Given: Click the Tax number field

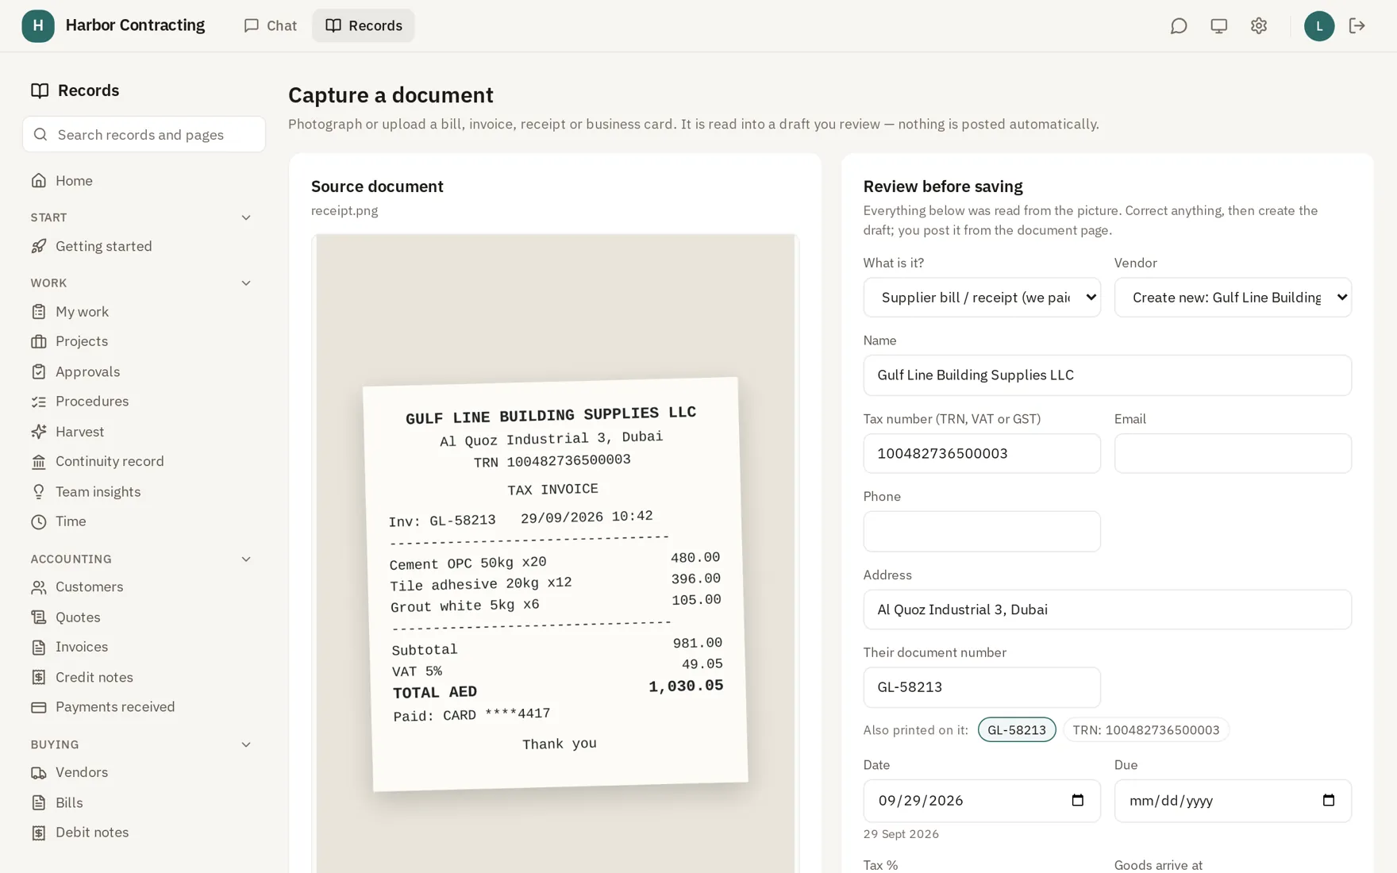Looking at the screenshot, I should point(982,453).
